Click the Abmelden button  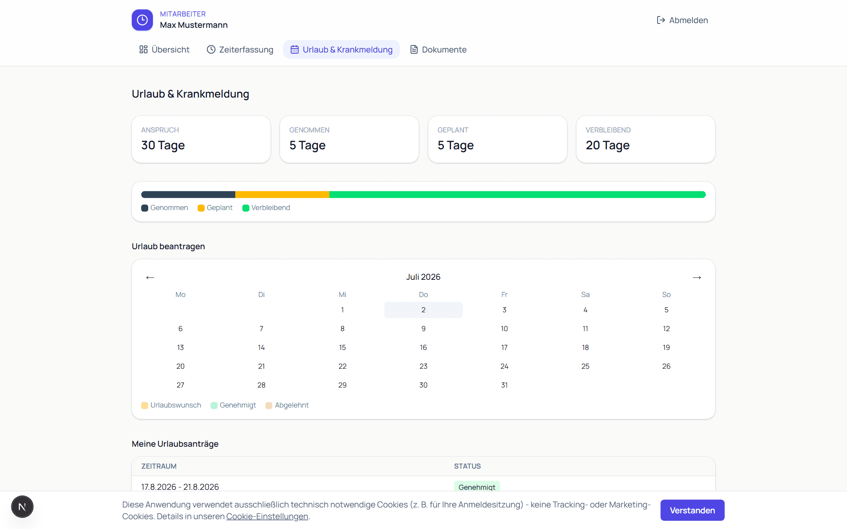682,20
